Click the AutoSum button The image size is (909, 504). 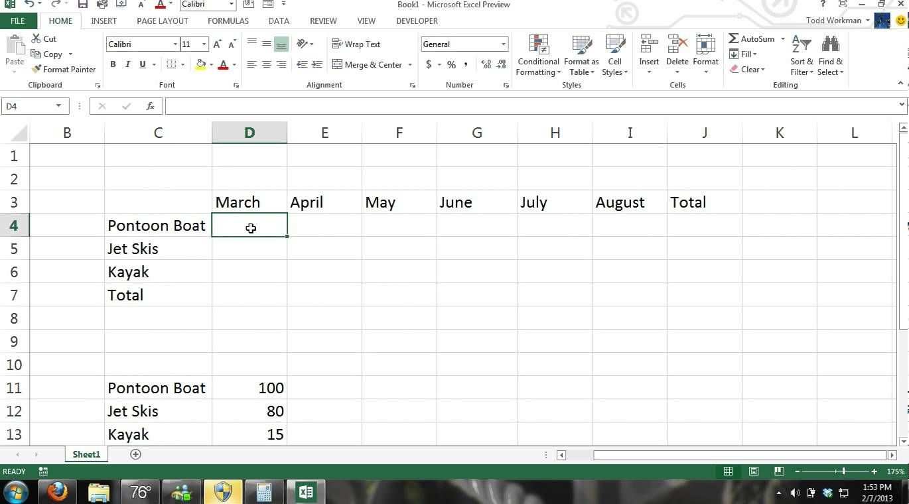pyautogui.click(x=752, y=39)
